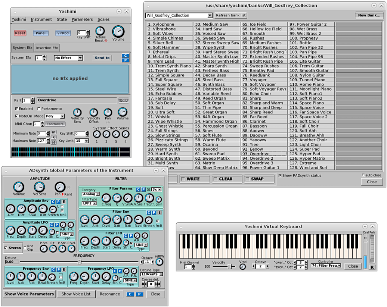Image resolution: width=387 pixels, height=307 pixels.
Task: Click the P paste icon in System Efx
Action: (x=126, y=60)
